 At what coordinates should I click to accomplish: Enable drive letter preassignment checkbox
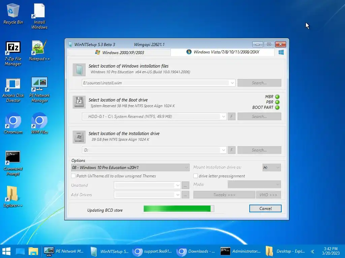click(x=195, y=176)
